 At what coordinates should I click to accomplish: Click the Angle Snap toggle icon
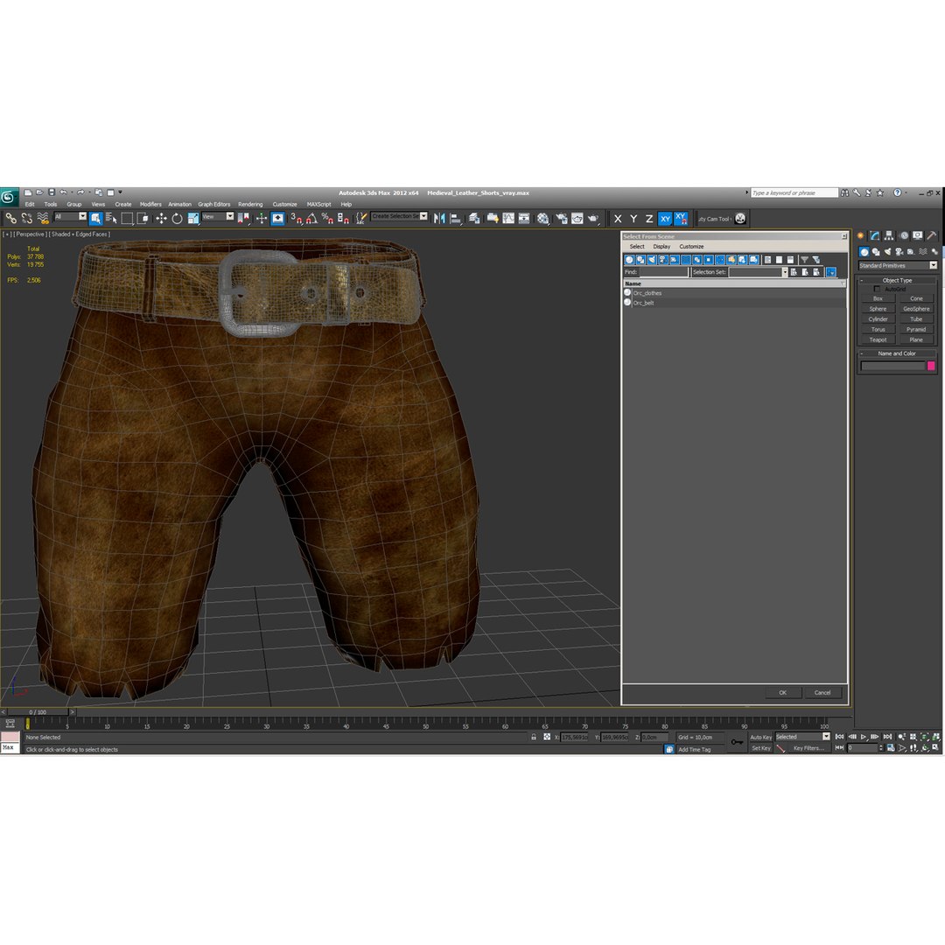point(311,218)
